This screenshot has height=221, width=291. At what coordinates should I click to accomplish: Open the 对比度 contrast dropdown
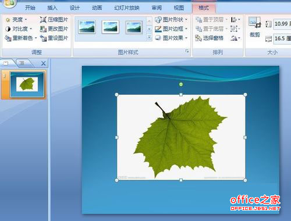(19, 29)
